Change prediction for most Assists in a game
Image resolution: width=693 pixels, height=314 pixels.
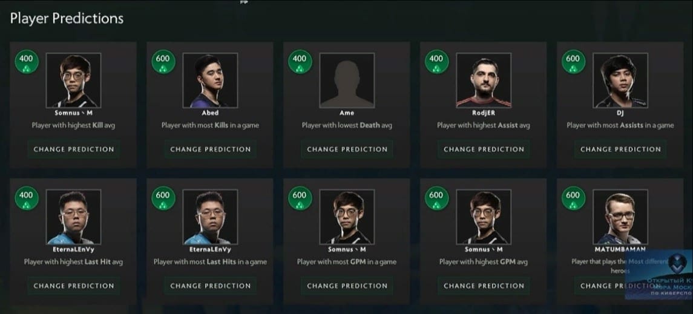pos(620,149)
